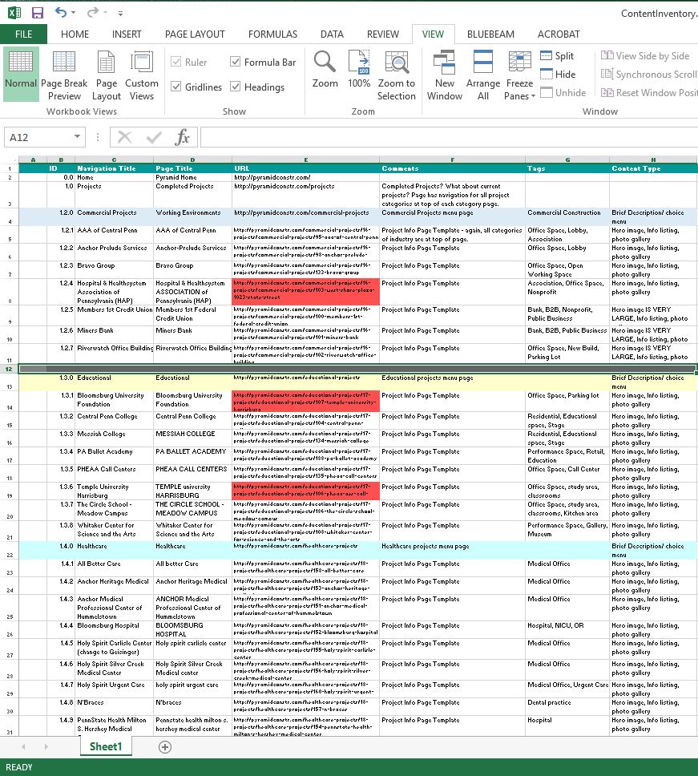Open the REVIEW tab

(383, 34)
